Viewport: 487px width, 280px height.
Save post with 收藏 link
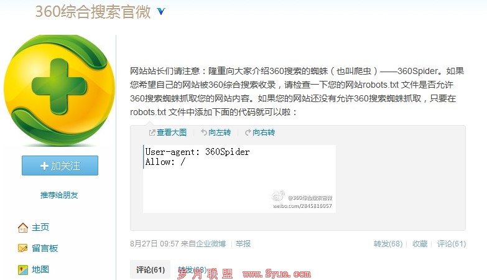(x=420, y=244)
